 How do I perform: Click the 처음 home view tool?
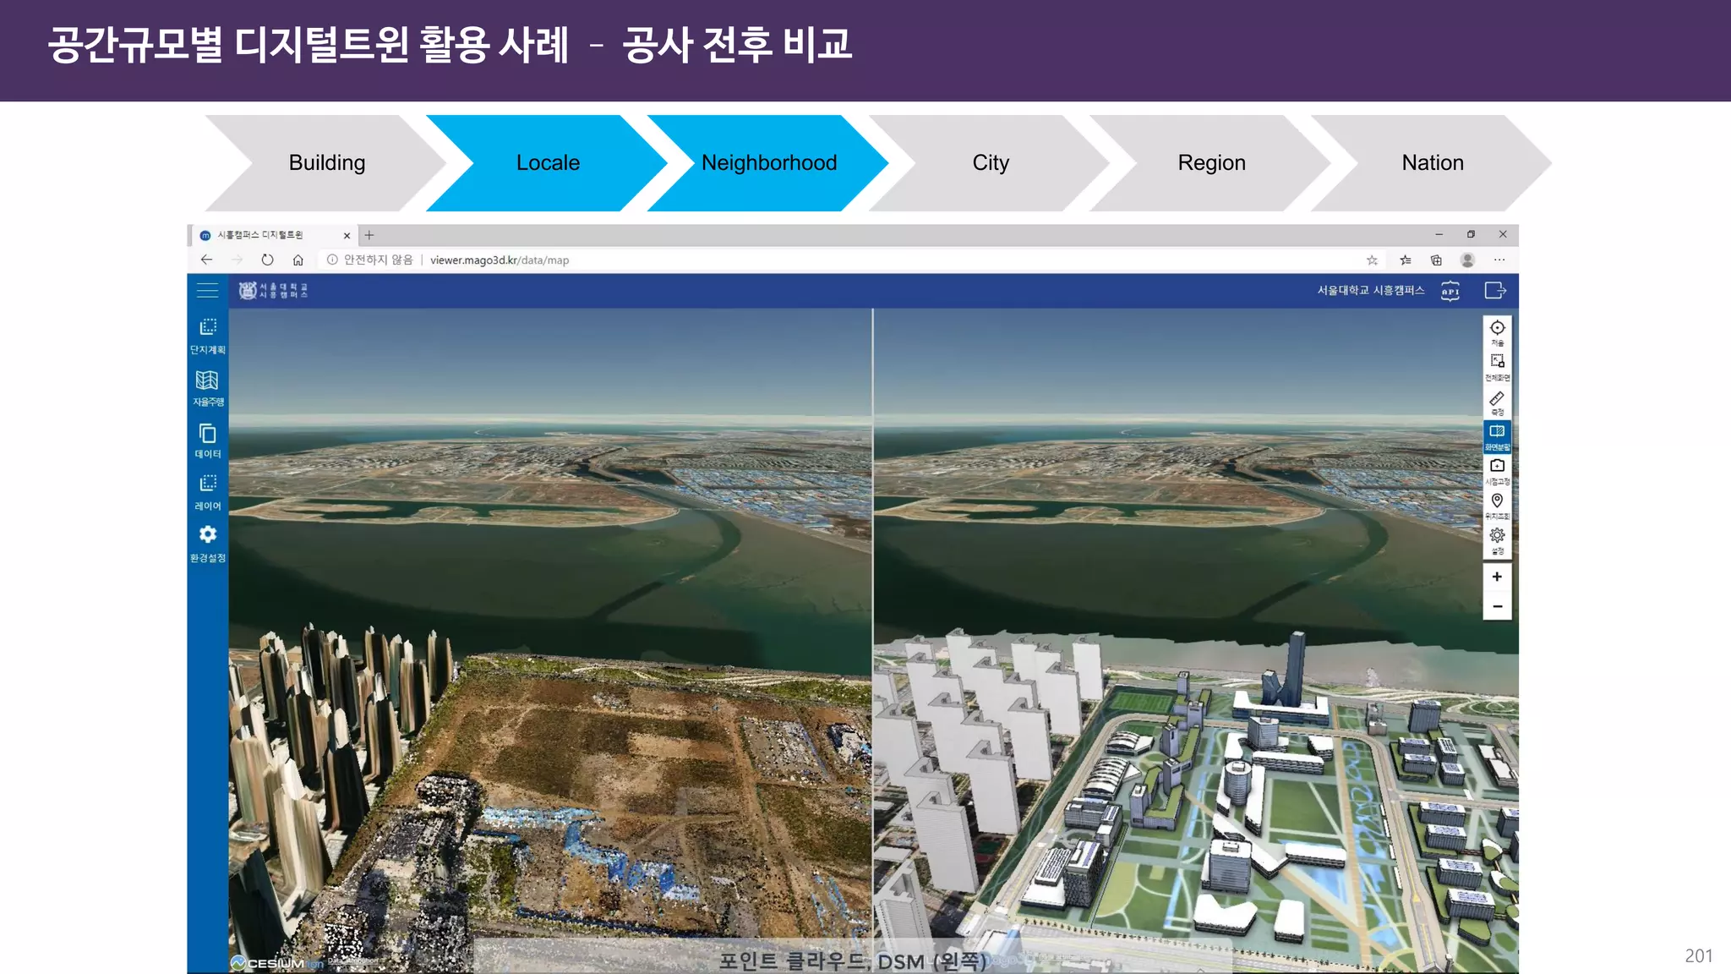(1497, 333)
